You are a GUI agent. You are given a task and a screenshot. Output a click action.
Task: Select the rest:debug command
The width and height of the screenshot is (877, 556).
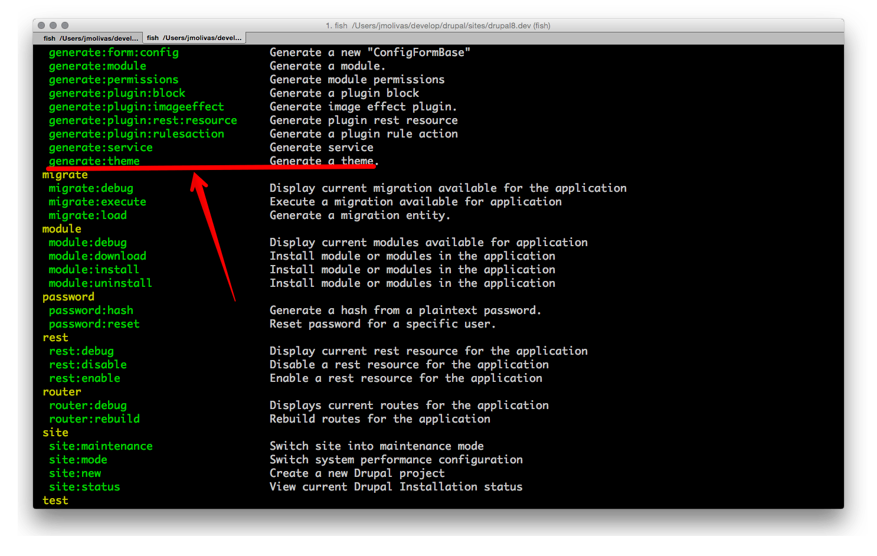pos(81,351)
